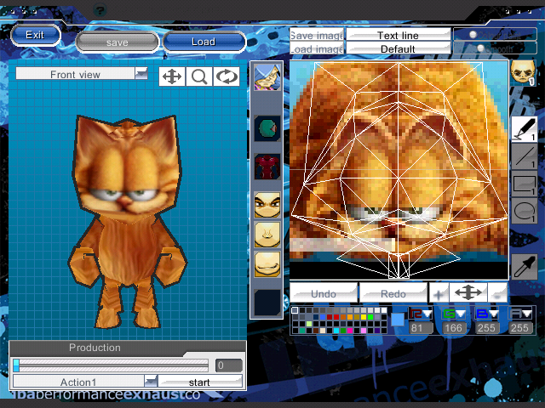Screen dimensions: 545x408
Task: Select the angry eyes face part thumbnail
Action: [x=267, y=205]
